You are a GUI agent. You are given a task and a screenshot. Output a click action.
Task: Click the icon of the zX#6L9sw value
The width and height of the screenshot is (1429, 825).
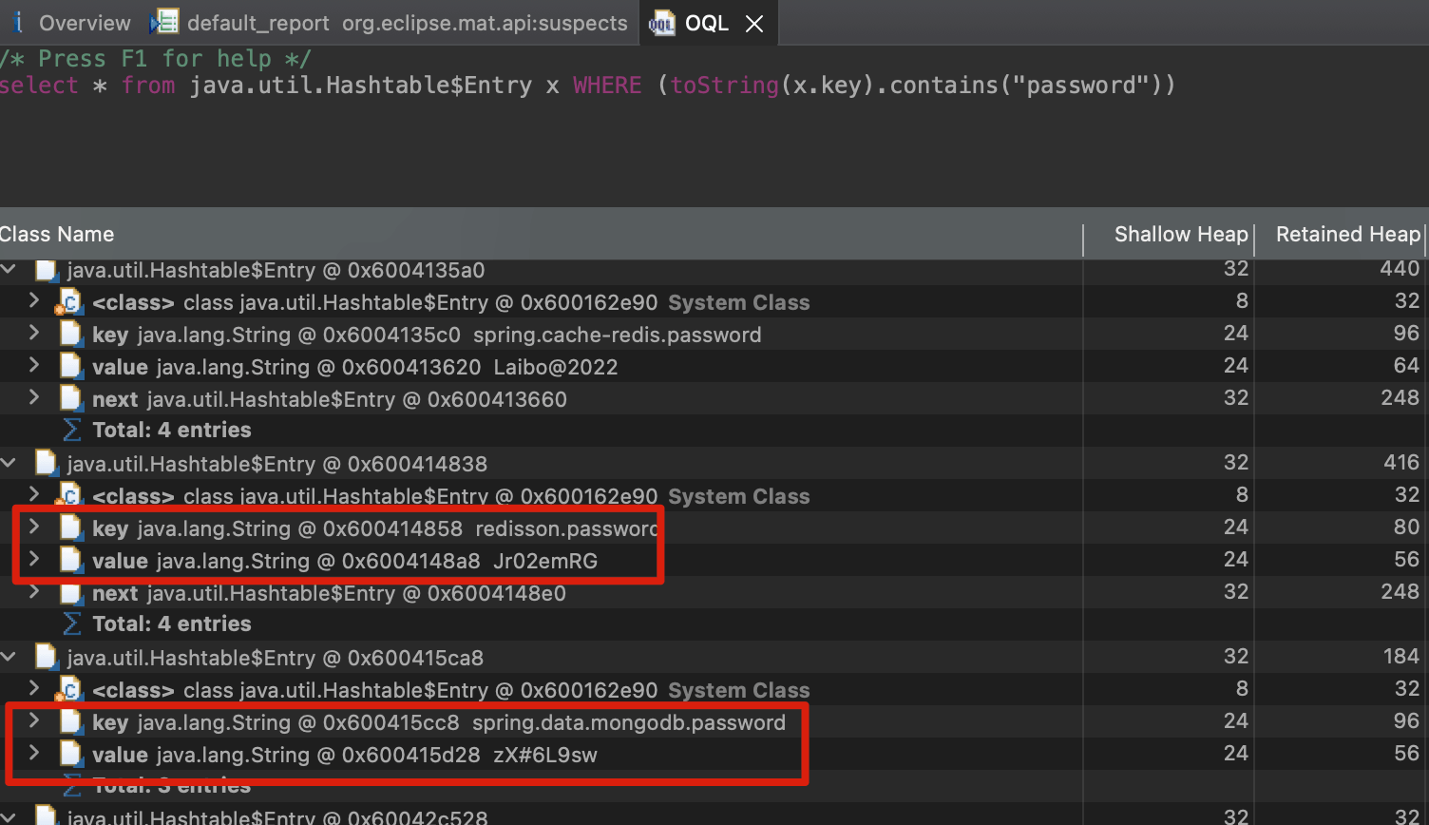point(71,755)
